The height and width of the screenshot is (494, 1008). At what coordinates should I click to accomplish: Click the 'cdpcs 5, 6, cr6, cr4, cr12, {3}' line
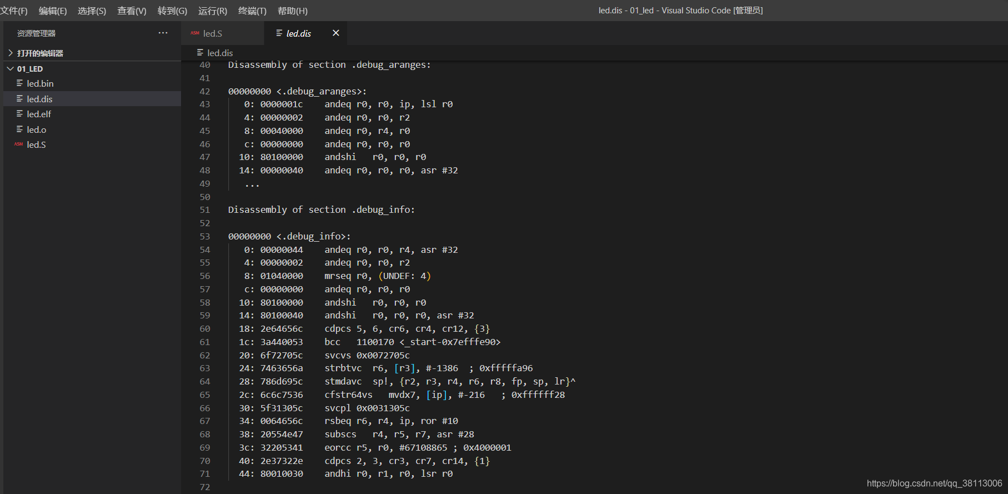(x=407, y=329)
